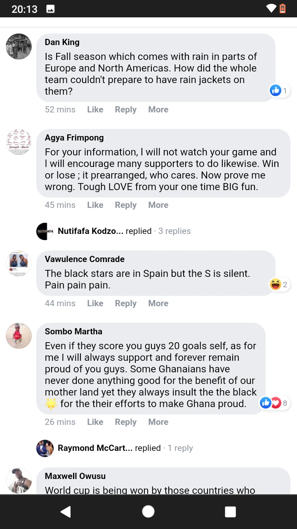The width and height of the screenshot is (297, 529).
Task: Like Sombo Martha's comment
Action: pyautogui.click(x=95, y=422)
